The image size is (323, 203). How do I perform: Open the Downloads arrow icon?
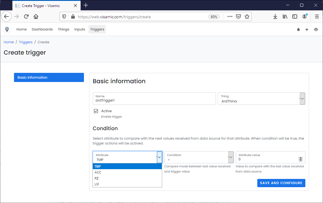[275, 16]
